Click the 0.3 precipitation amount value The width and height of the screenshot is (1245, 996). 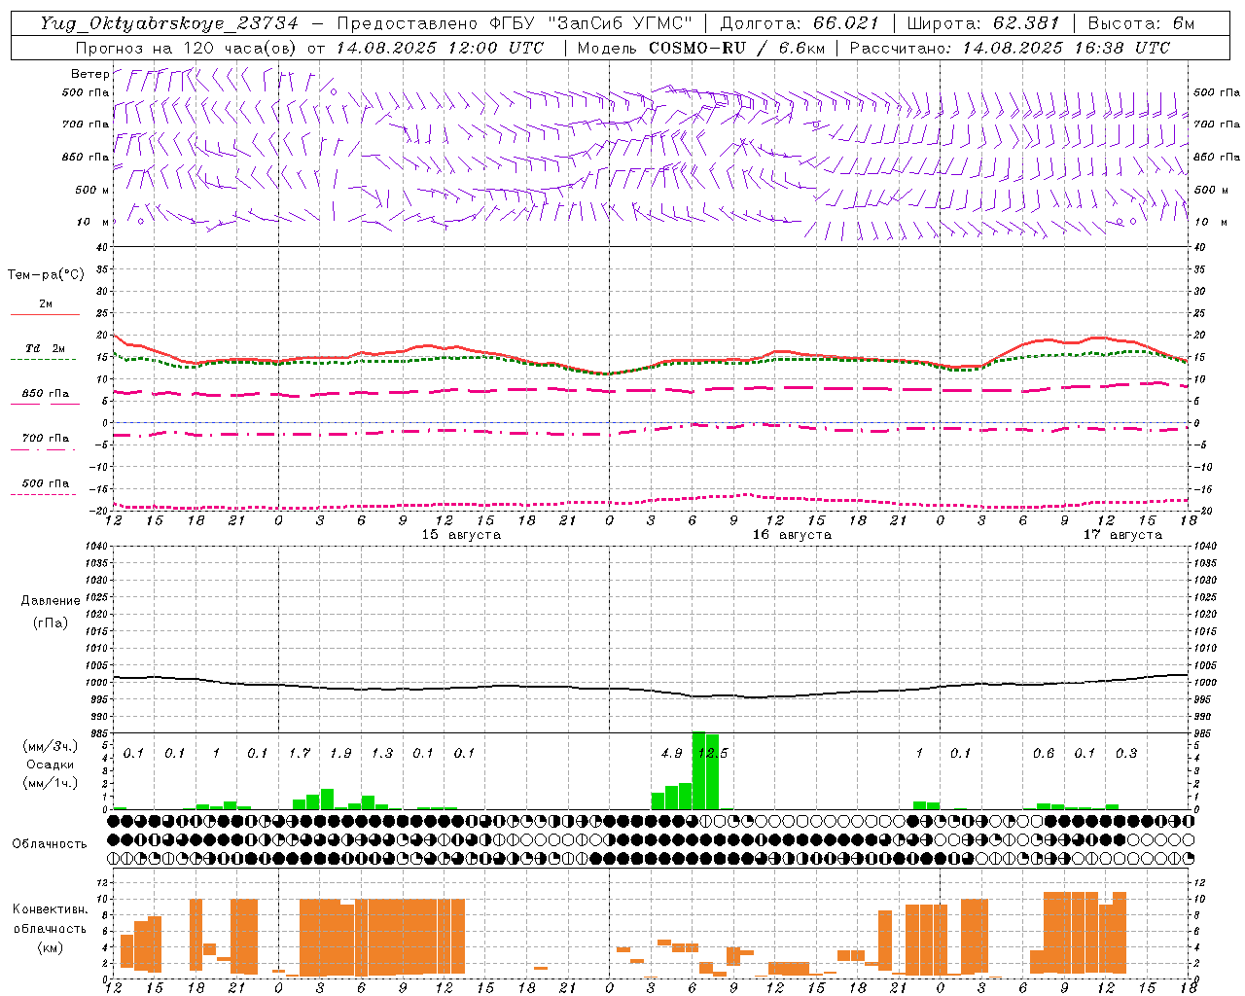[1126, 754]
